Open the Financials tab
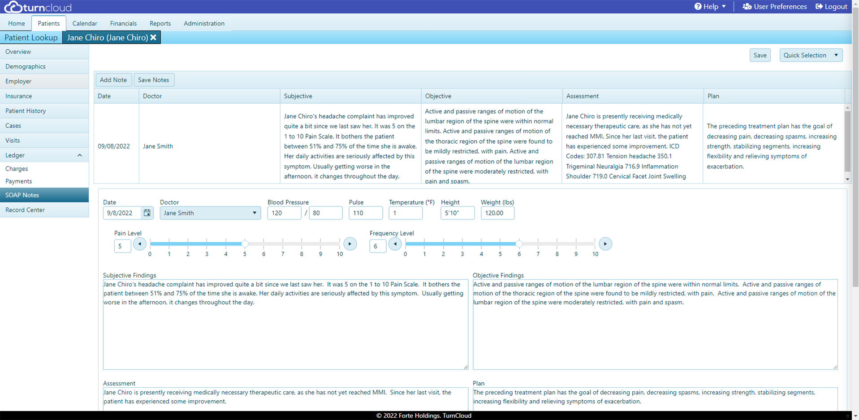Screen dimensions: 859x420 click(123, 23)
